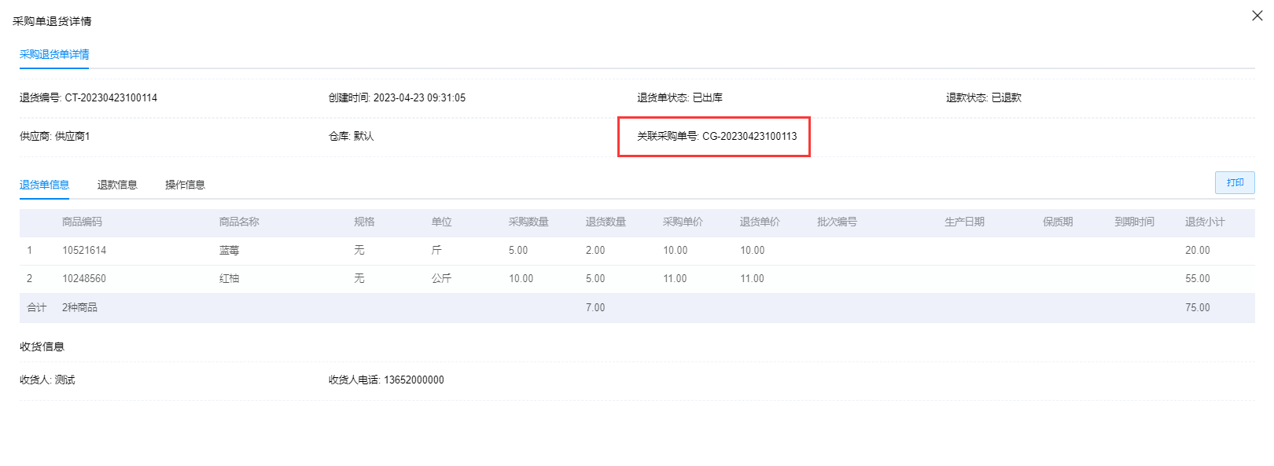Click the 商品编码 column header
1274x466 pixels.
pos(82,222)
